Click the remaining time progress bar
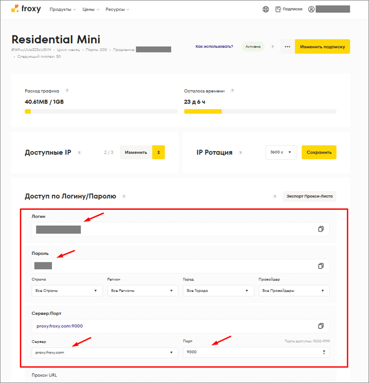The height and width of the screenshot is (383, 369). 260,112
